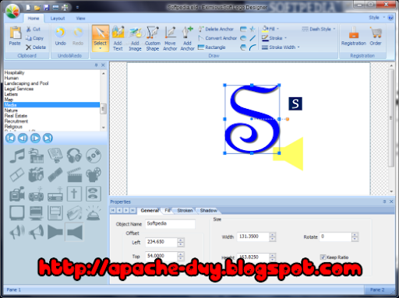Activate the Select tool
This screenshot has height=298, width=399.
tap(101, 38)
